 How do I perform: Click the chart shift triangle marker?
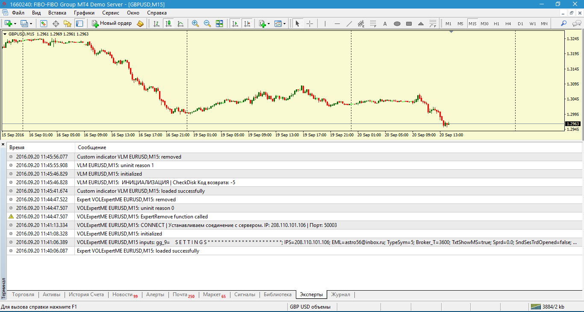(451, 32)
